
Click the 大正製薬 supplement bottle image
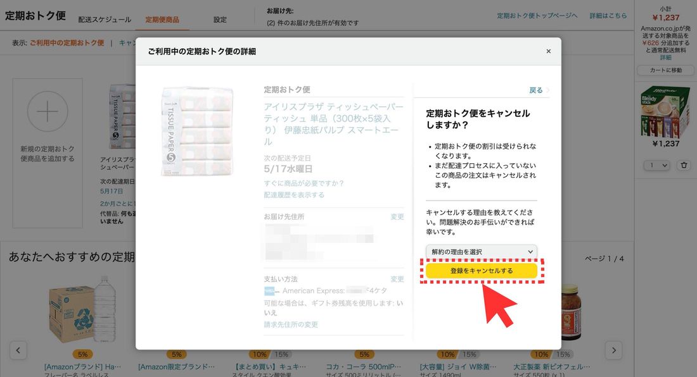pos(571,312)
